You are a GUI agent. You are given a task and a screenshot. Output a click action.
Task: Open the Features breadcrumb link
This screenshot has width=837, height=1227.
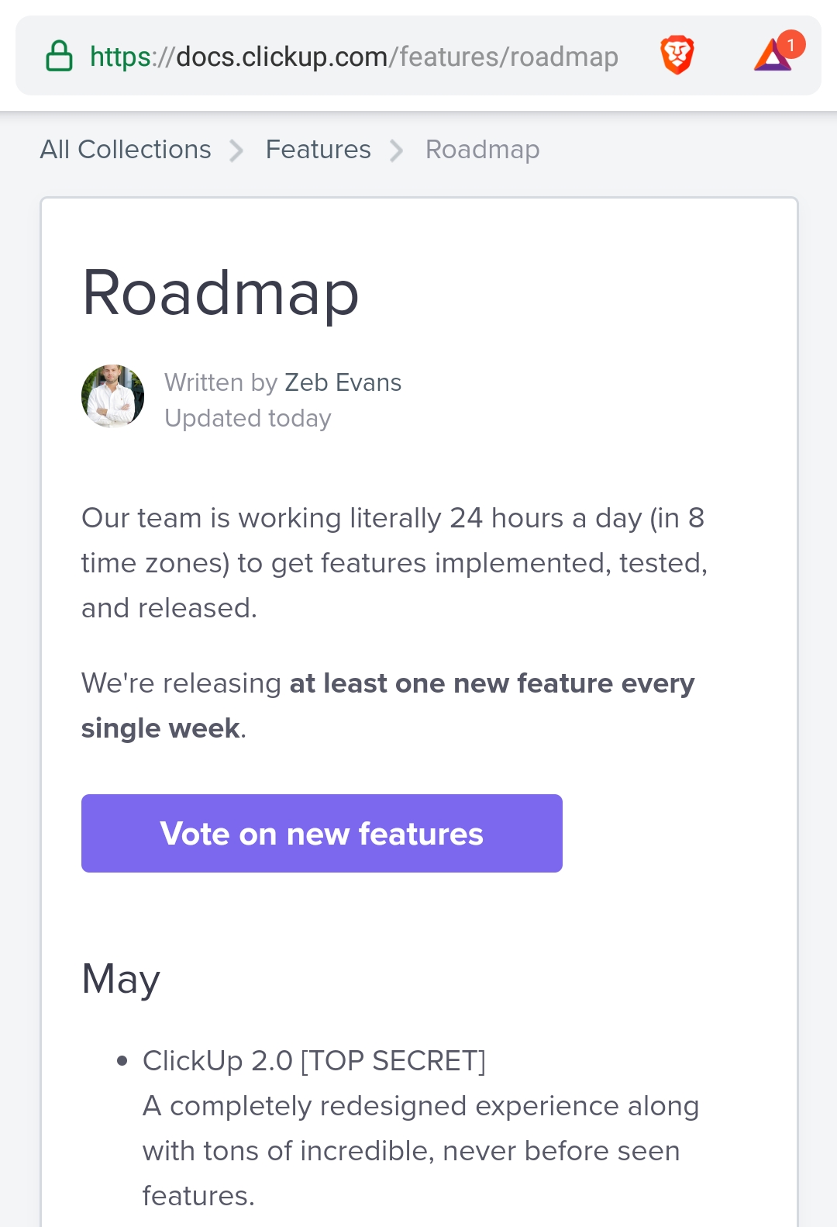[x=319, y=149]
